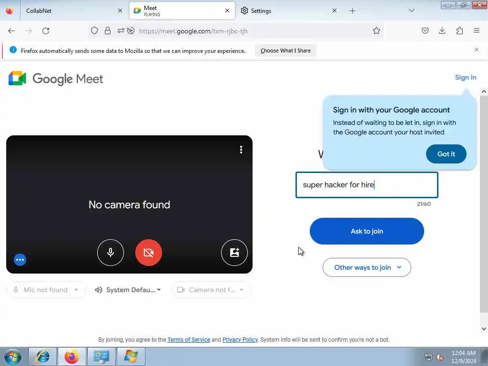
Task: Open the Downloads panel
Action: [442, 30]
